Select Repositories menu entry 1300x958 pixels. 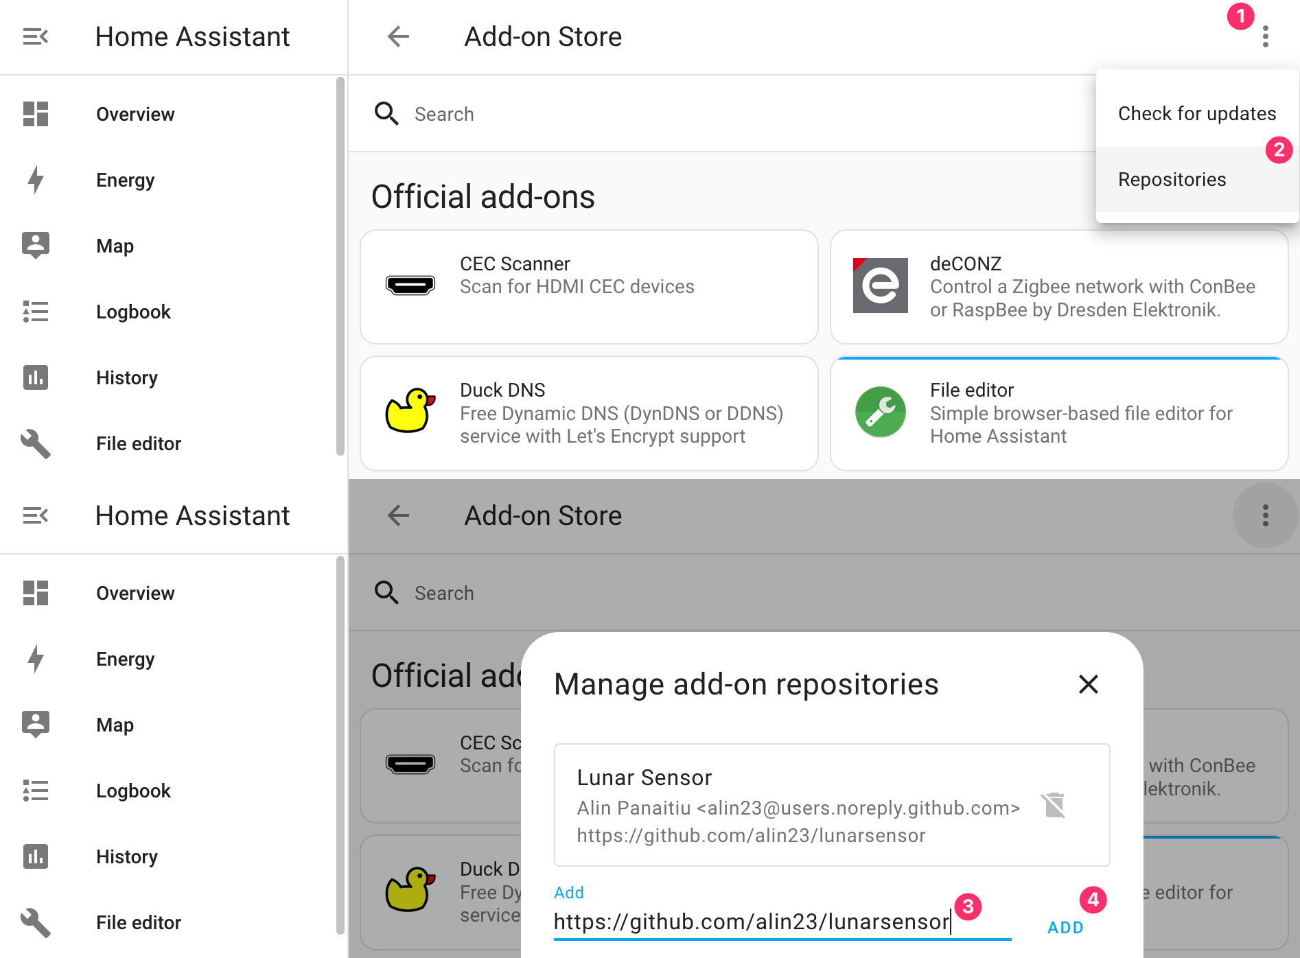pos(1197,179)
